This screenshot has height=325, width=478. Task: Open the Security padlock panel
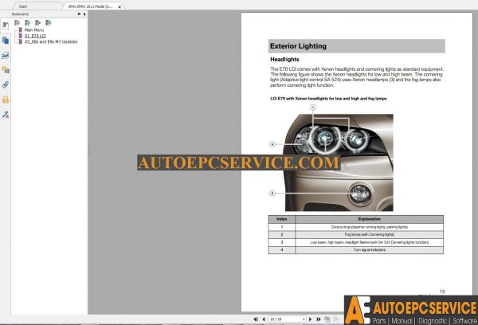tap(6, 100)
